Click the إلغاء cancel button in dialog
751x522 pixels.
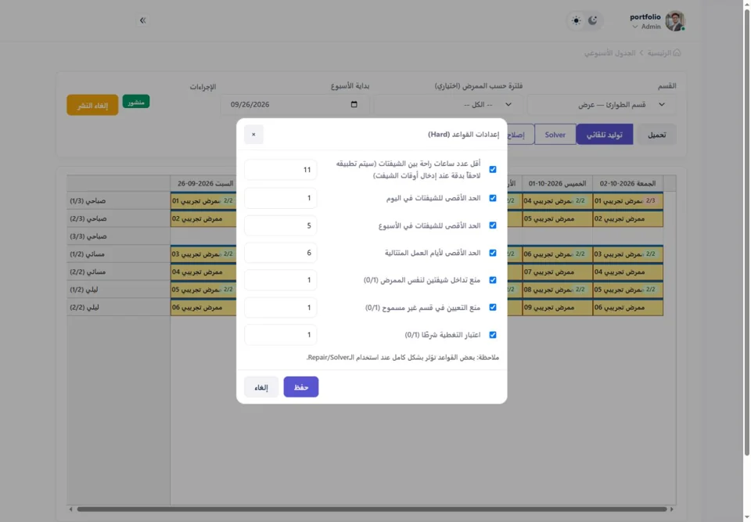pyautogui.click(x=261, y=387)
